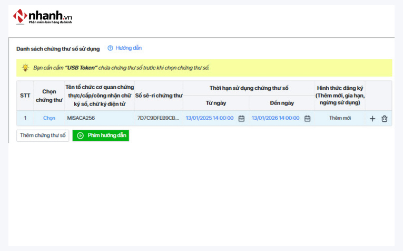Click the STT column header
Viewport: 403px width, 251px height.
tap(25, 96)
